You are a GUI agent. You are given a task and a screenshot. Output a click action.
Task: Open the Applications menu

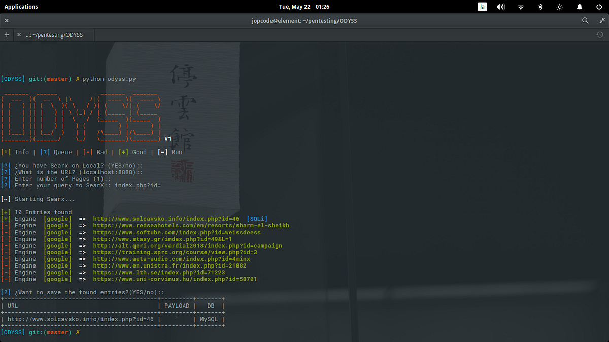(x=21, y=7)
